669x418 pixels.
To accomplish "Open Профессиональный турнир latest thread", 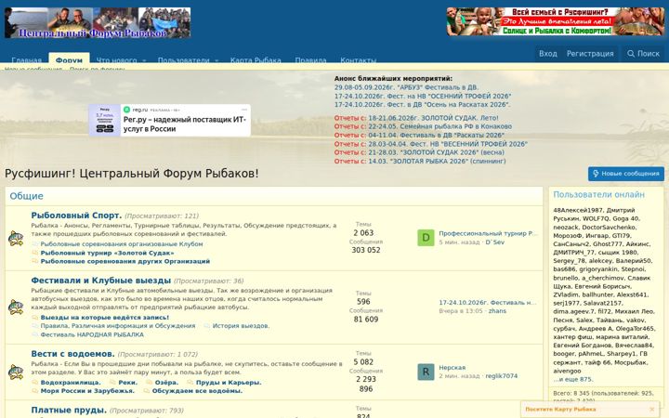I will point(488,234).
